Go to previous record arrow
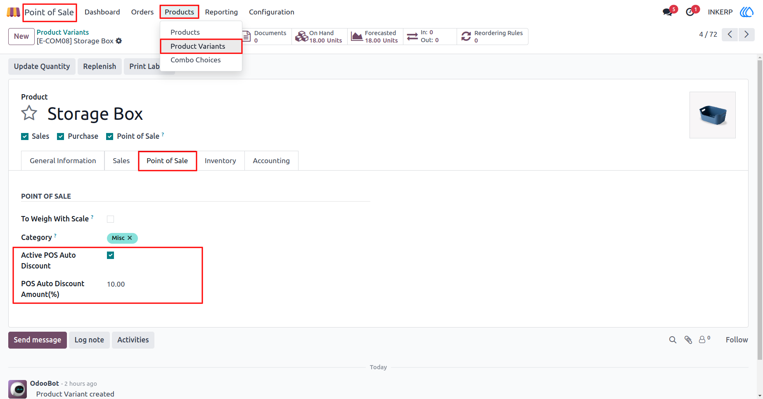 [x=730, y=34]
